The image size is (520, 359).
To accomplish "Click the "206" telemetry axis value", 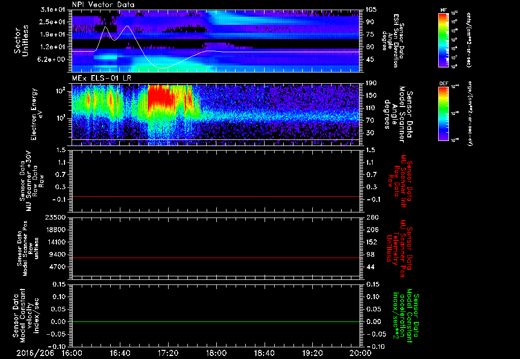I will 371,230.
